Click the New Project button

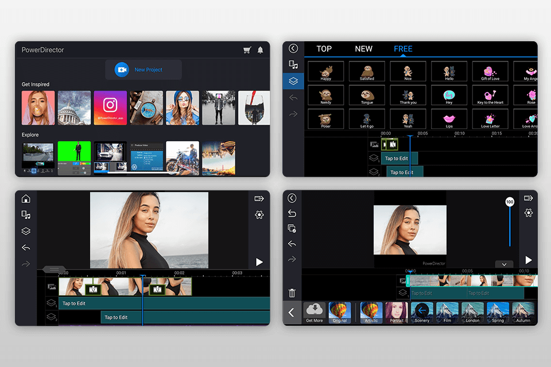coord(143,69)
